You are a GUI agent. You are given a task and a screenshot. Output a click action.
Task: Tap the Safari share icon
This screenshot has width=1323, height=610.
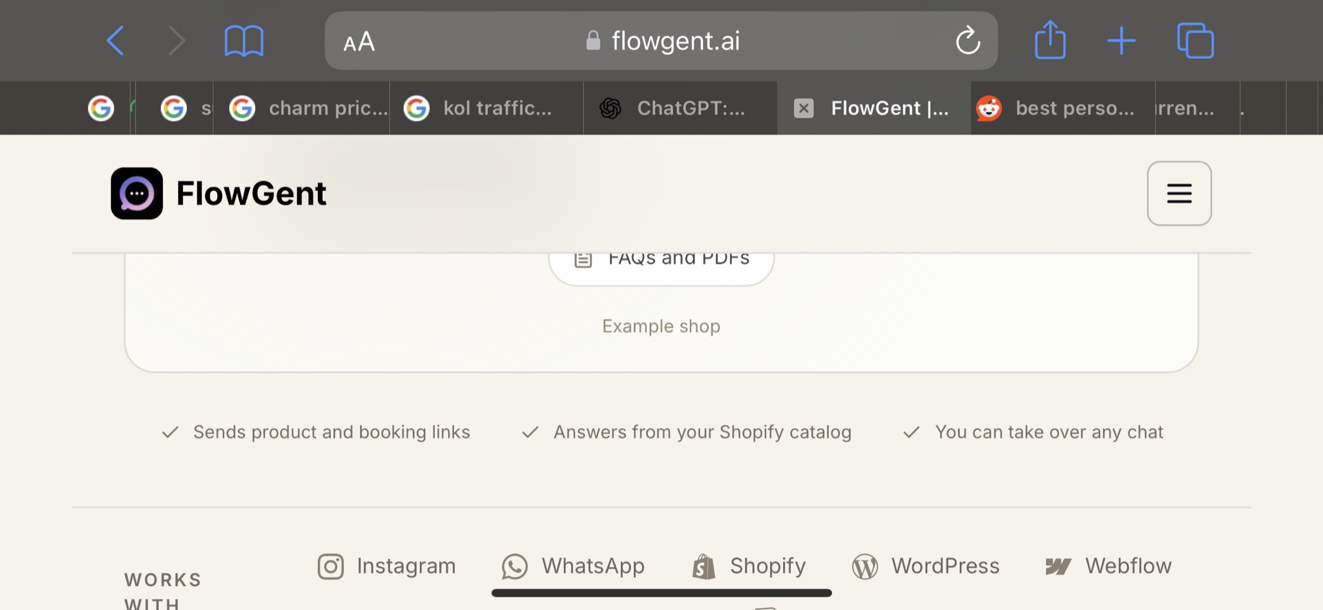click(1050, 40)
